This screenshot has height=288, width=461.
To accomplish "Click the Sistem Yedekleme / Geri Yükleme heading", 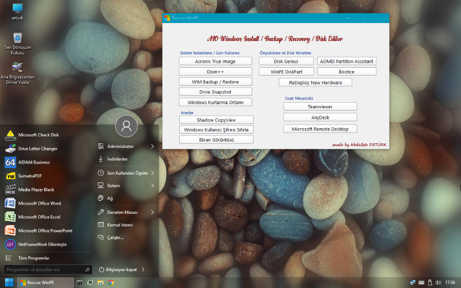I will [x=210, y=53].
